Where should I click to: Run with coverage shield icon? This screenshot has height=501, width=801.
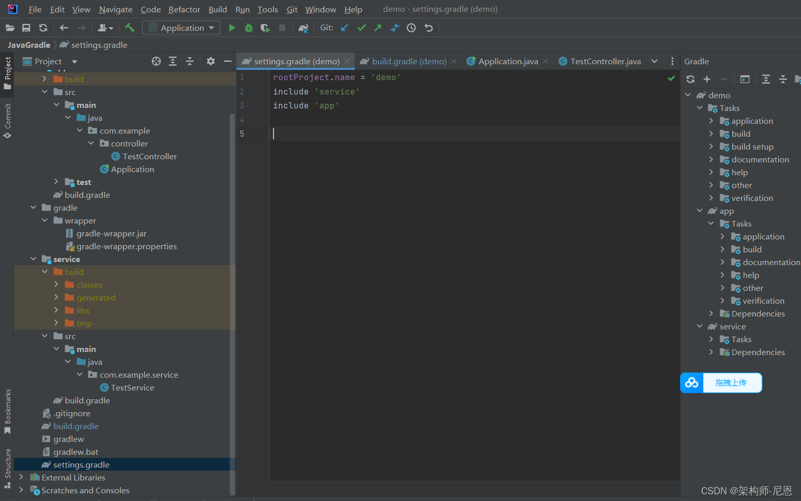pos(265,28)
